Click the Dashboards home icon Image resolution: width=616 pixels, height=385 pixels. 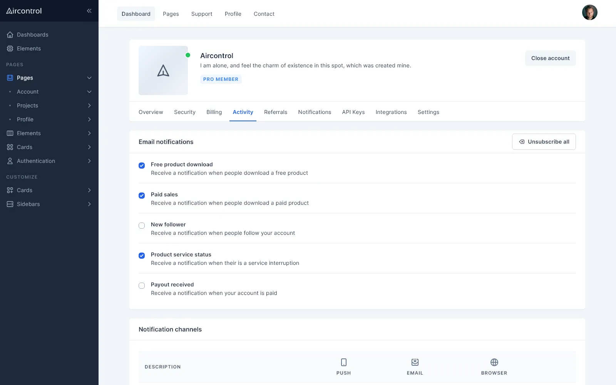(x=10, y=35)
